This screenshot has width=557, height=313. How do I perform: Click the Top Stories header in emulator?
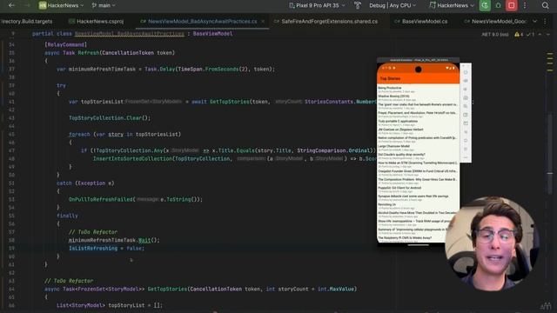click(390, 78)
